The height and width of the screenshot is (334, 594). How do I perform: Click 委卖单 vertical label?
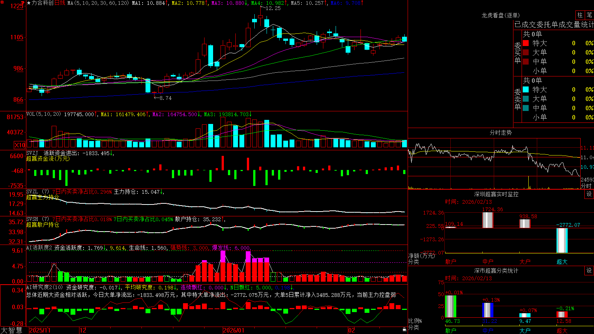pyautogui.click(x=518, y=99)
